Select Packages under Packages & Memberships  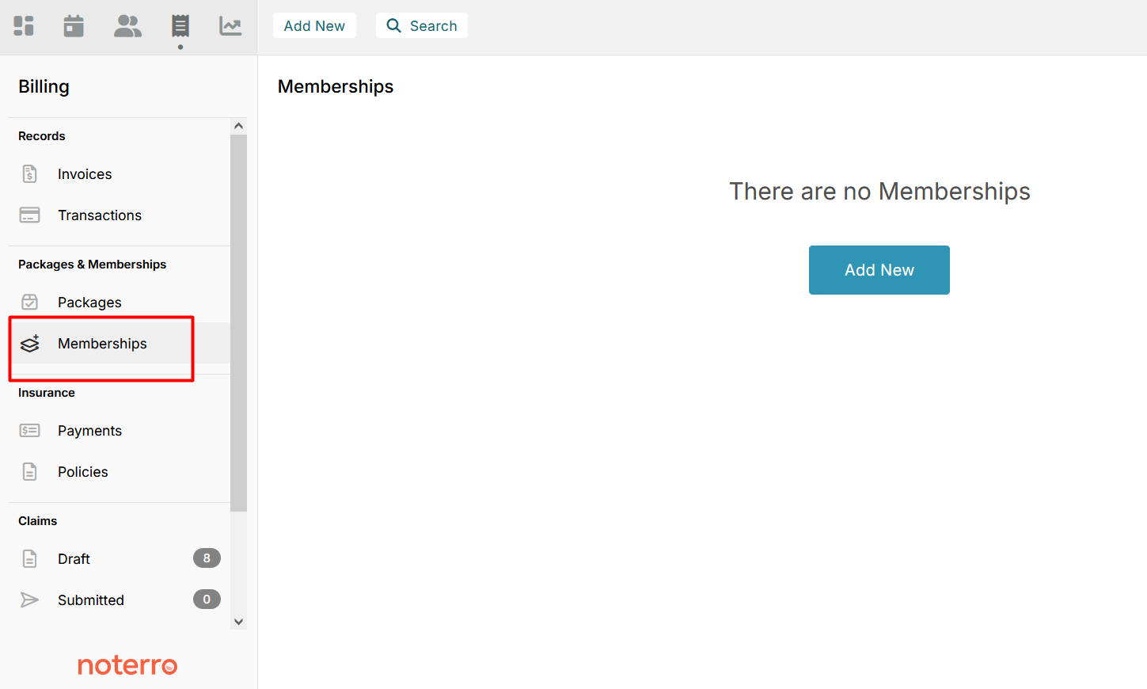pos(89,302)
